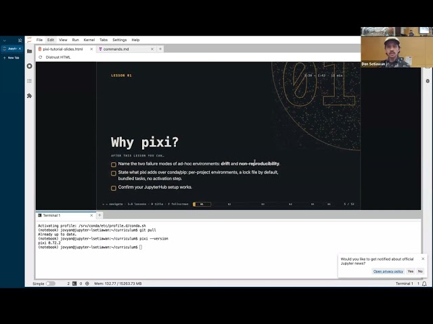The image size is (433, 324).
Task: Click the 'Why pixi?' slide heading
Action: click(145, 142)
